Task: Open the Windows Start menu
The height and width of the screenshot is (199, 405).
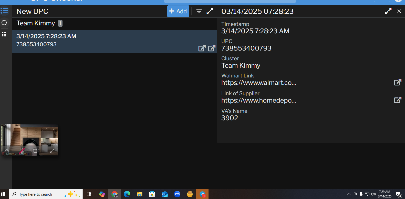Action: coord(3,194)
